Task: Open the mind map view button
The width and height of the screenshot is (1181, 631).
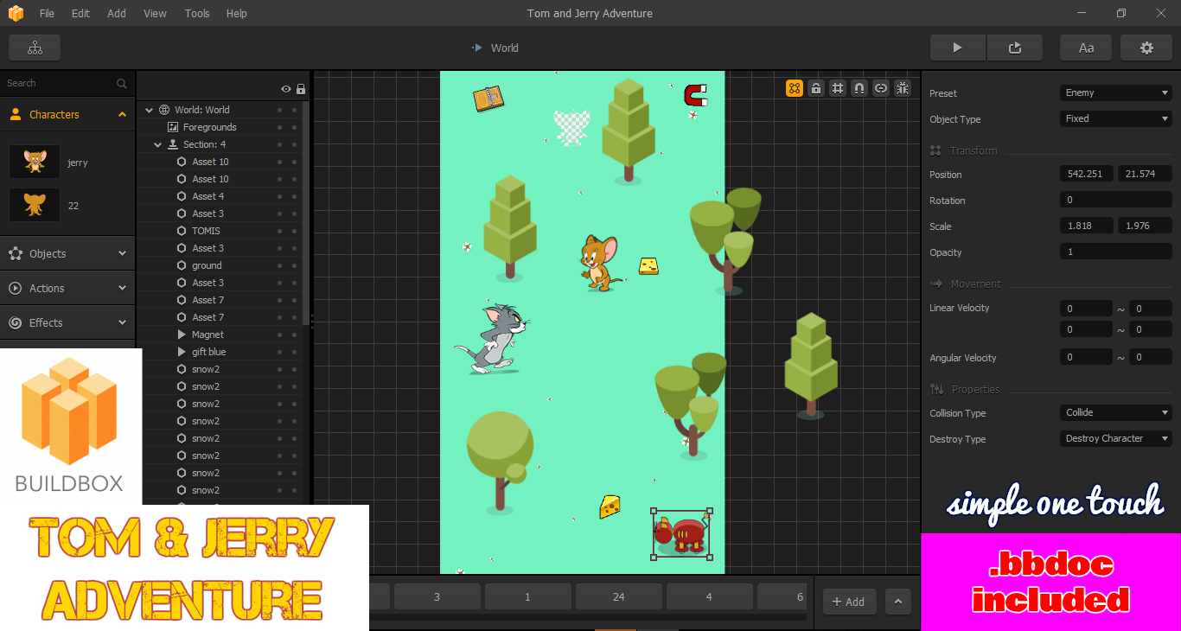Action: [x=35, y=48]
